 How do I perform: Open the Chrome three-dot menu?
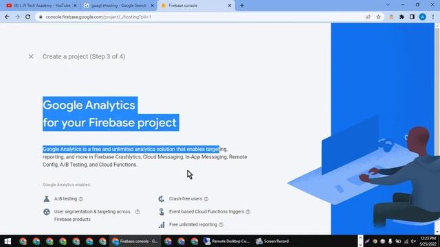click(433, 17)
